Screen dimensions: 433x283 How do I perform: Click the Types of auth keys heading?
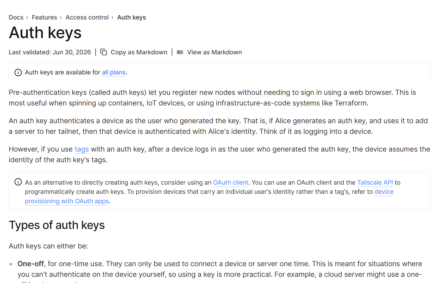57,225
